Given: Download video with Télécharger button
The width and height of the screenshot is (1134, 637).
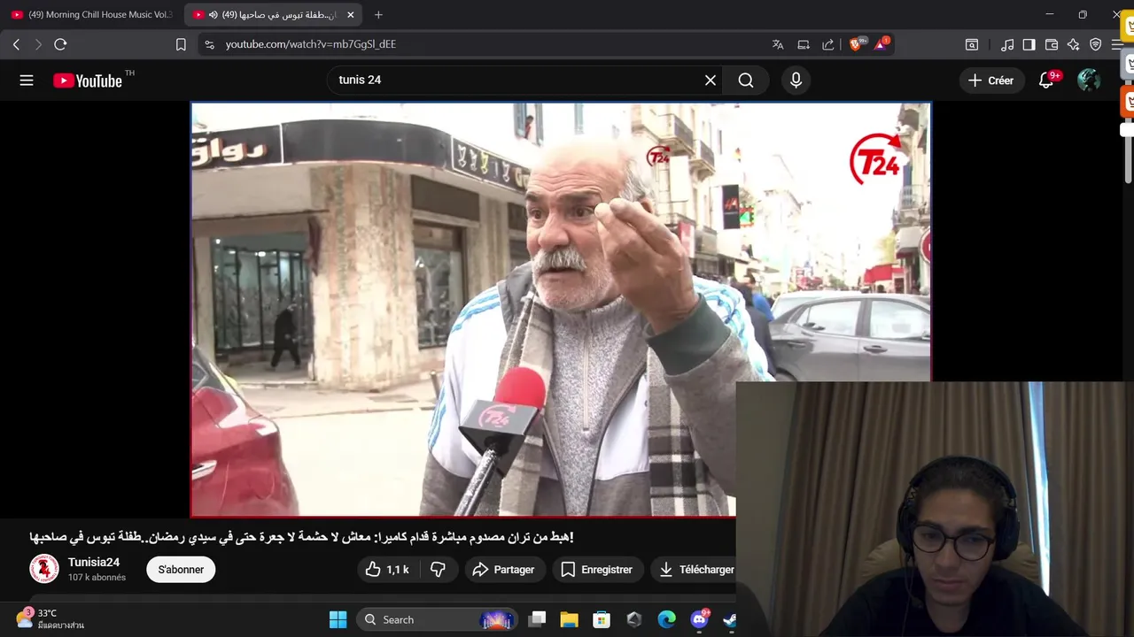Looking at the screenshot, I should pos(695,570).
